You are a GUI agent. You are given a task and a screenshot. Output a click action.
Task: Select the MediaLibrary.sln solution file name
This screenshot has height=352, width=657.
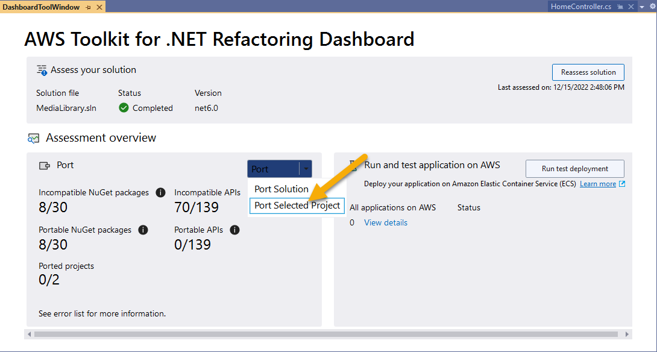(x=66, y=108)
